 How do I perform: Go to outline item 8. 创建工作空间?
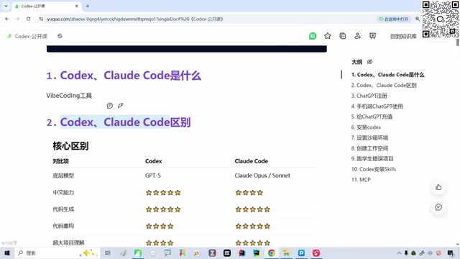[x=369, y=148]
